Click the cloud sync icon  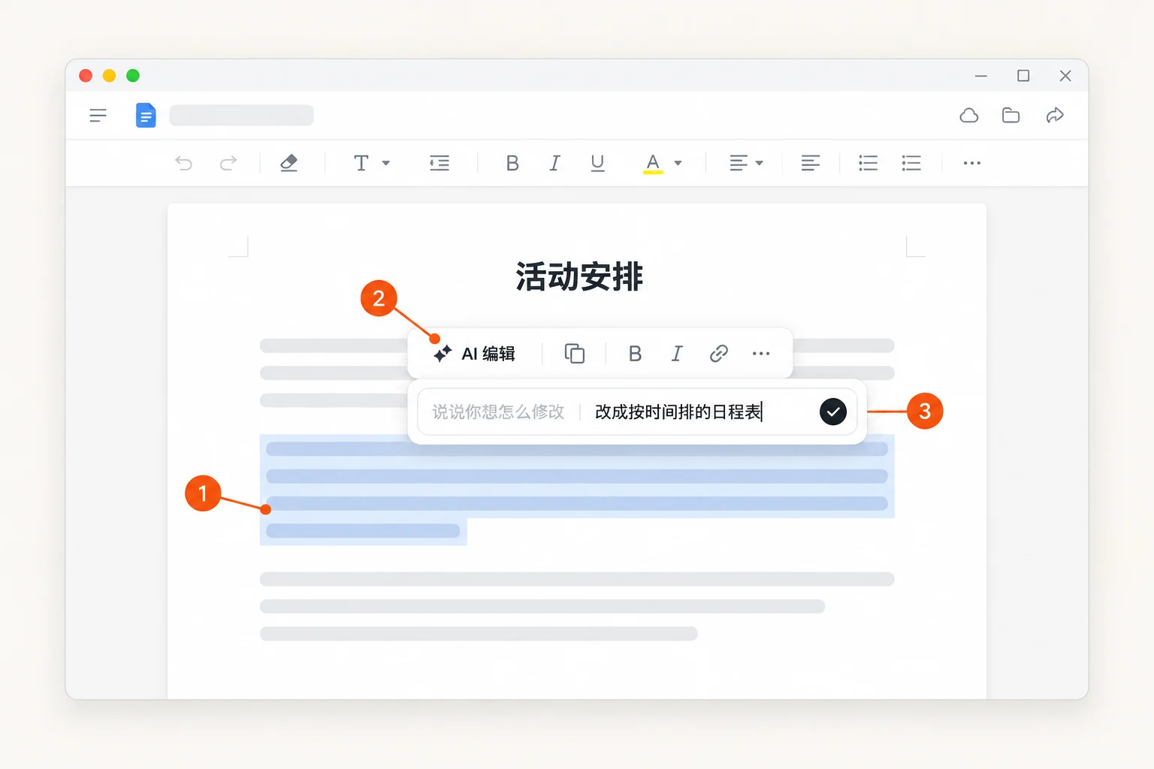point(969,116)
